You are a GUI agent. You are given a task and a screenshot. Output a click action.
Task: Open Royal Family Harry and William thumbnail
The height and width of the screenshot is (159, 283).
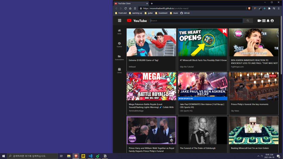[x=151, y=130]
